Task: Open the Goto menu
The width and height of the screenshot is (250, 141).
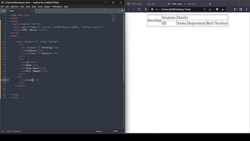Action: tap(34, 7)
